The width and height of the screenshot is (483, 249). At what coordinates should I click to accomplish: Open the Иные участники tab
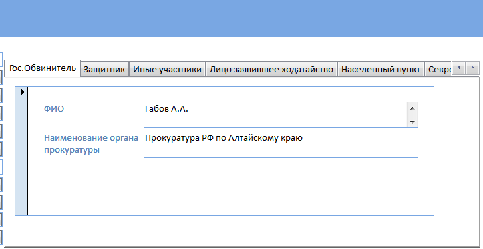[x=167, y=70]
